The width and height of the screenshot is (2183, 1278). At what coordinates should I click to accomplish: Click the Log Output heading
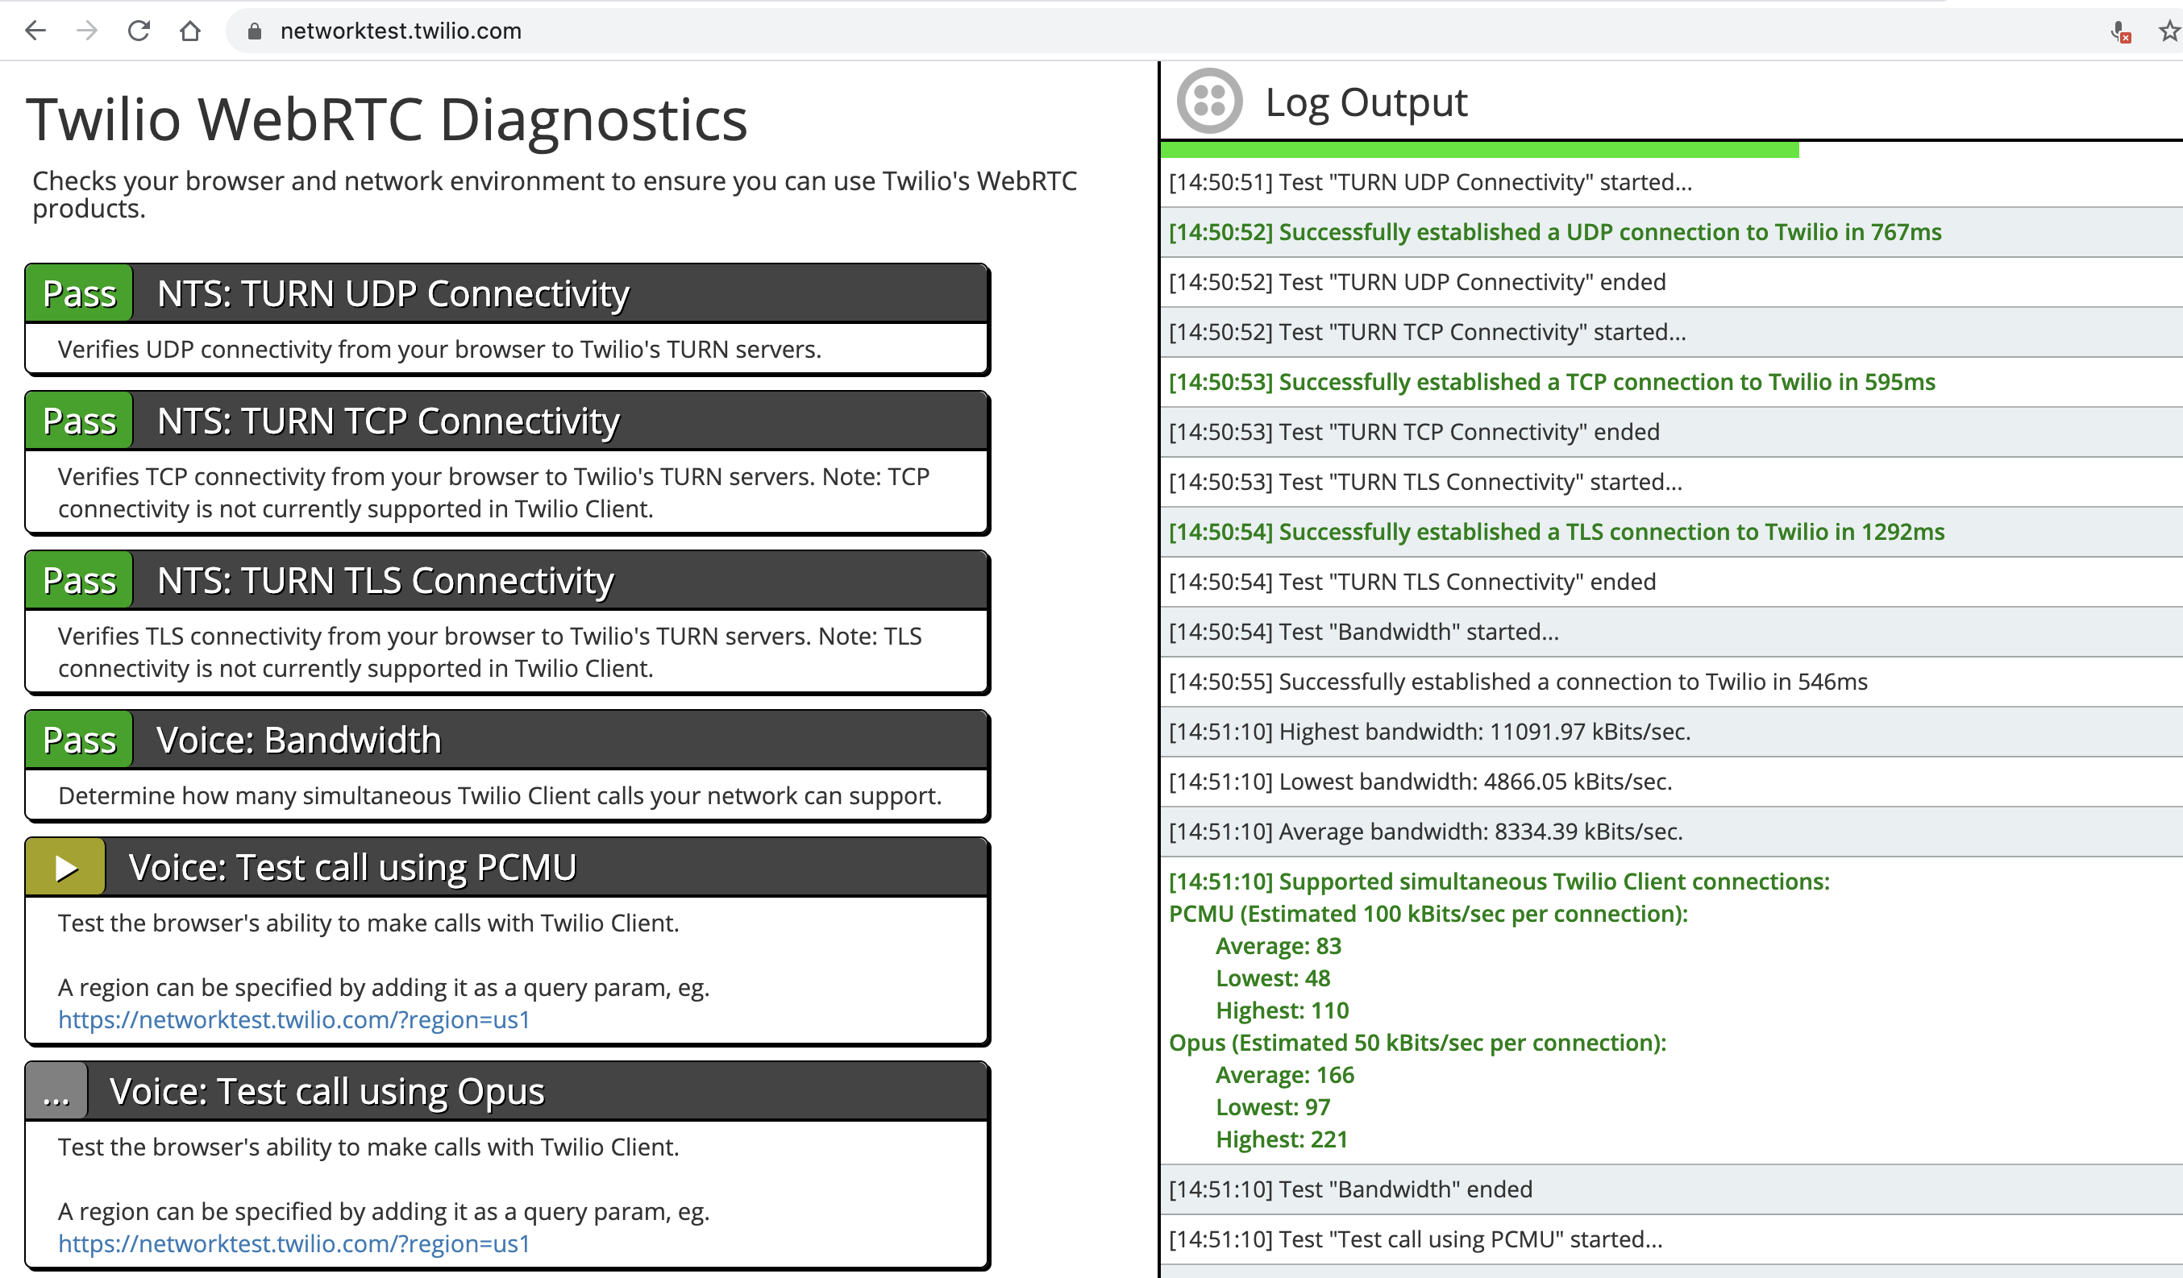coord(1366,102)
